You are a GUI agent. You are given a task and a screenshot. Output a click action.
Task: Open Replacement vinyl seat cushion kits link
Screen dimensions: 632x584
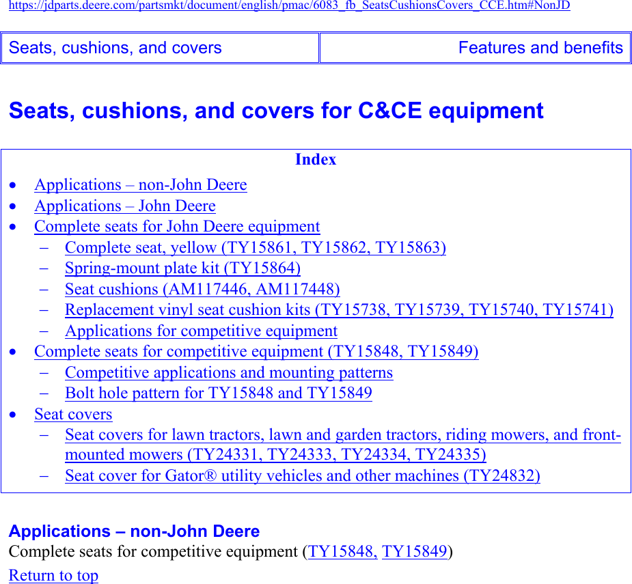[x=340, y=310]
